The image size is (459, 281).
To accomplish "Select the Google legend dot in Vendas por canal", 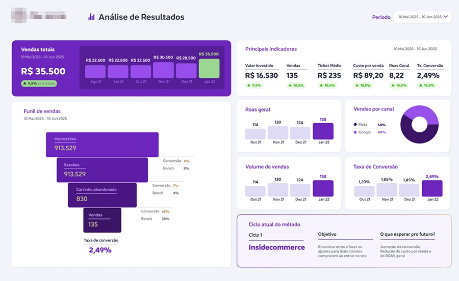I will (x=355, y=132).
